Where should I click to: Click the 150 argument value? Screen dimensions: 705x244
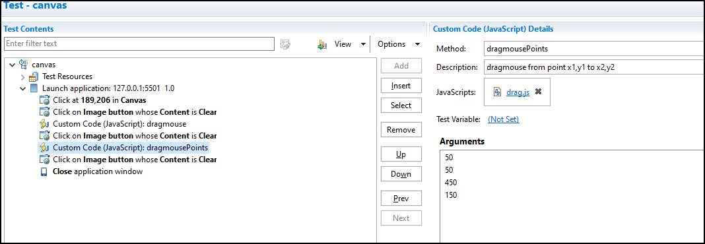tap(451, 195)
